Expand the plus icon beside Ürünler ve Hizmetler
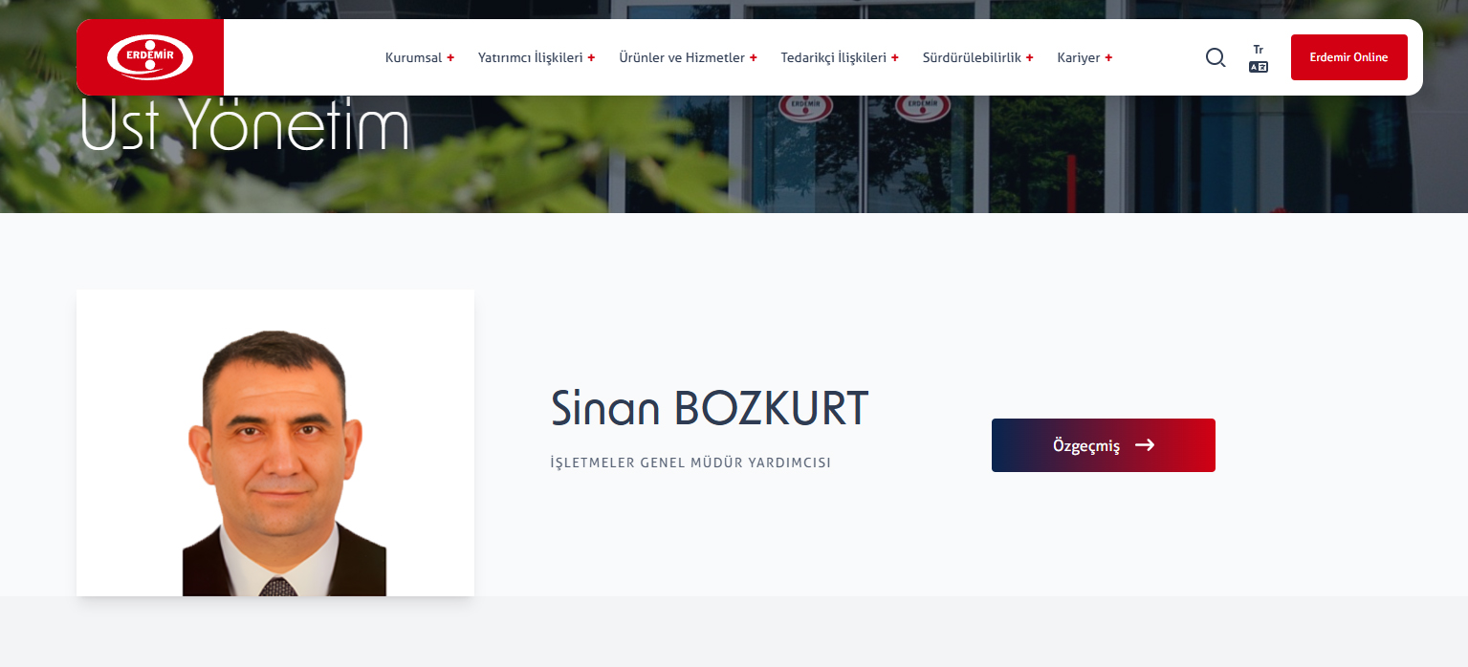Screen dimensions: 1468x667 (x=754, y=57)
